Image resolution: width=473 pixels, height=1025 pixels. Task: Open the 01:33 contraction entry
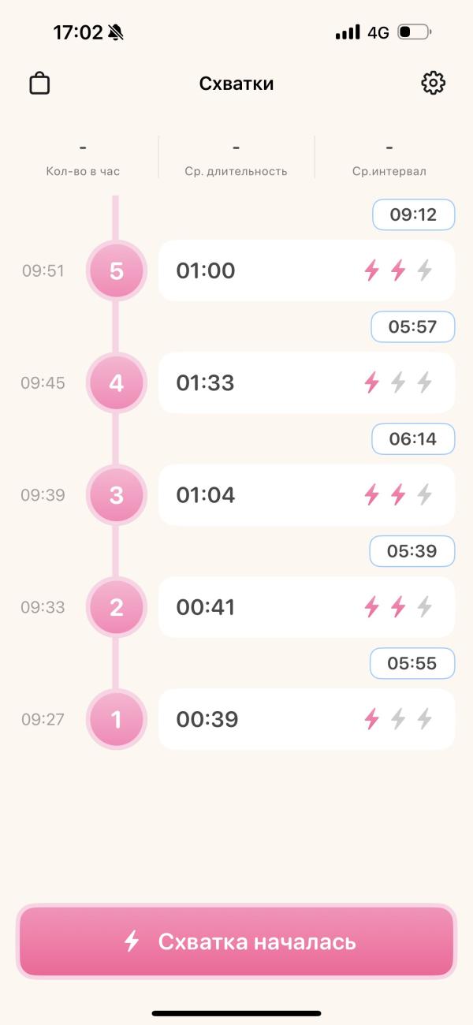click(307, 383)
